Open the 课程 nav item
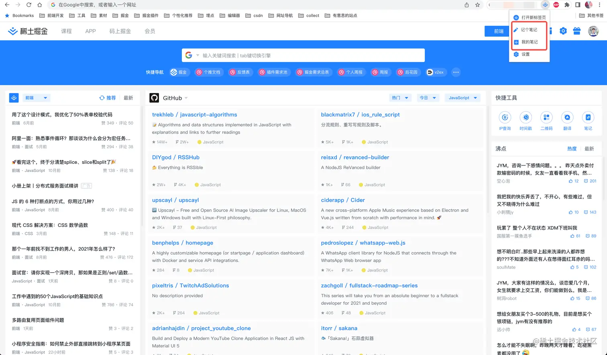This screenshot has width=607, height=355. click(66, 31)
